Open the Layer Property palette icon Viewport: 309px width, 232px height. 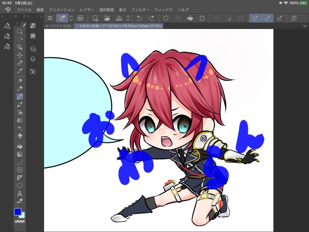tap(33, 49)
